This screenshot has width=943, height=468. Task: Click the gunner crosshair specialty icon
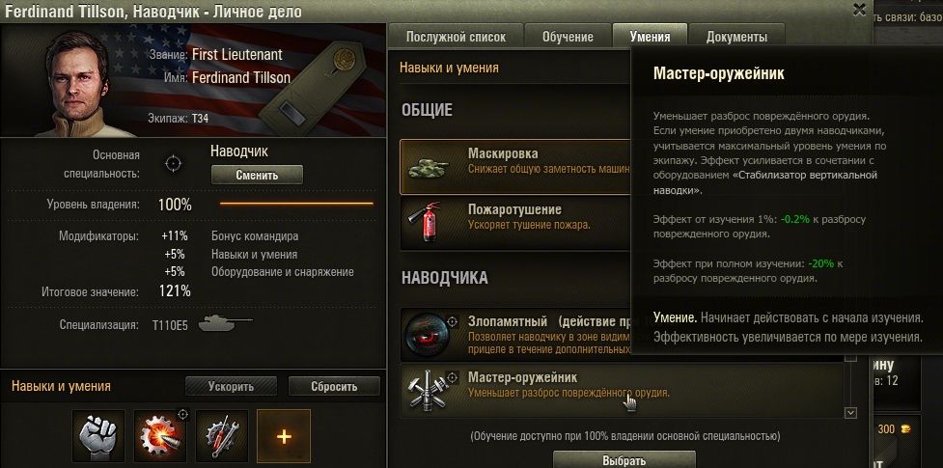coord(174,164)
